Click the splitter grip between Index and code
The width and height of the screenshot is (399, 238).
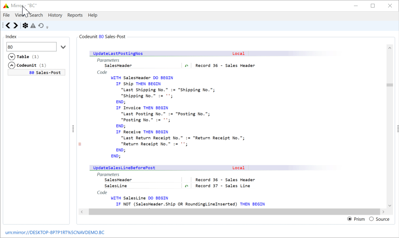tap(73, 129)
